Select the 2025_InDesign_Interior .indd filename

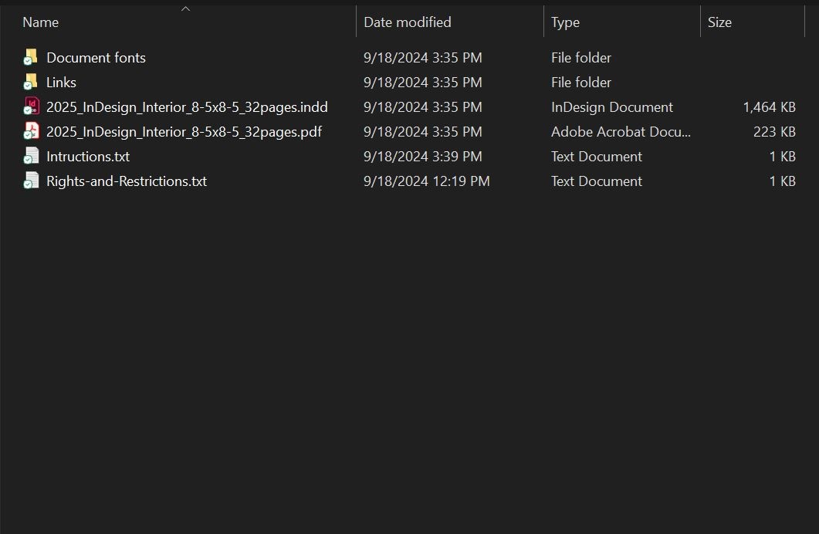coord(187,107)
